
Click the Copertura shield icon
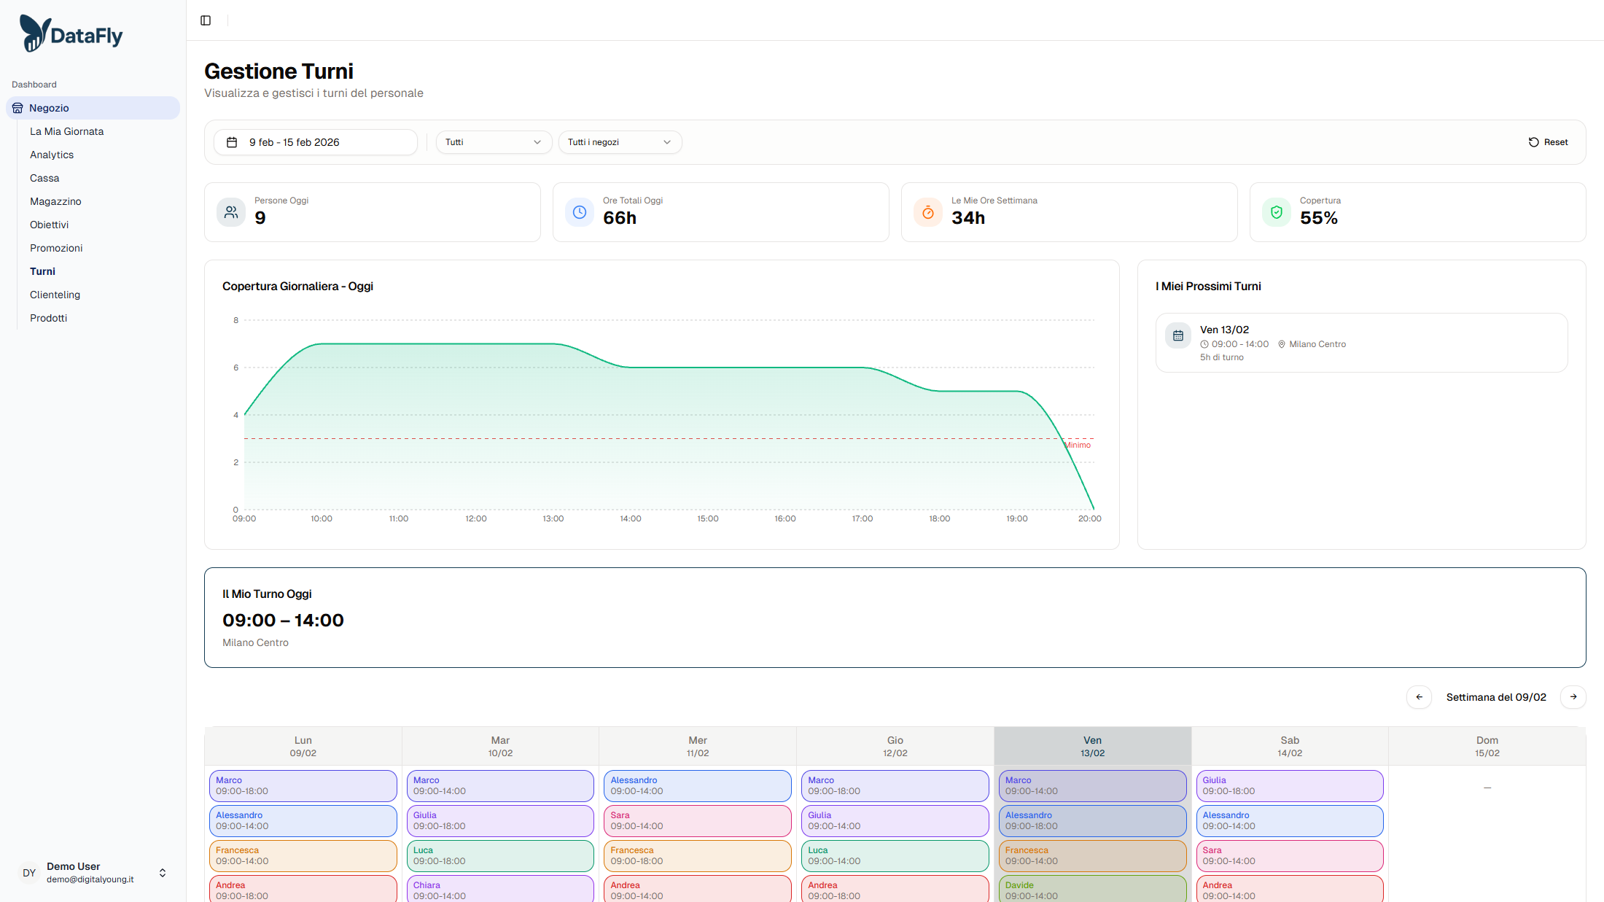click(1277, 212)
